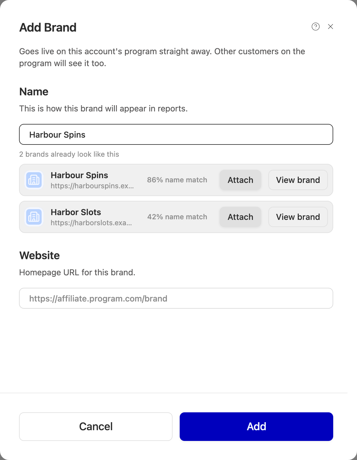
Task: Cancel adding the brand
Action: 96,427
